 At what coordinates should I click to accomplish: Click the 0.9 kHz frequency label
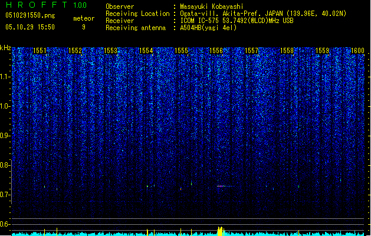5,136
